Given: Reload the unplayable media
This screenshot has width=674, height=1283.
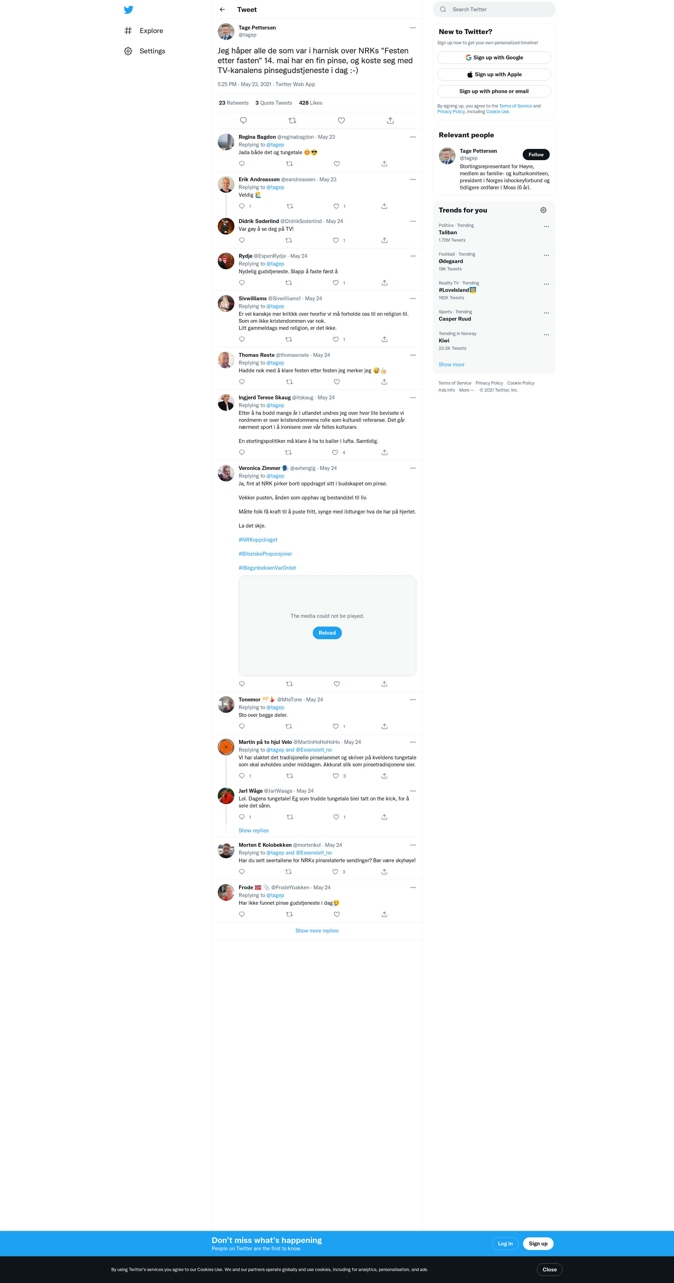Looking at the screenshot, I should pyautogui.click(x=327, y=633).
